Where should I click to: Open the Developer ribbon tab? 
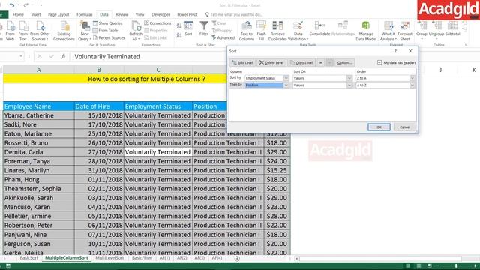[x=160, y=15]
